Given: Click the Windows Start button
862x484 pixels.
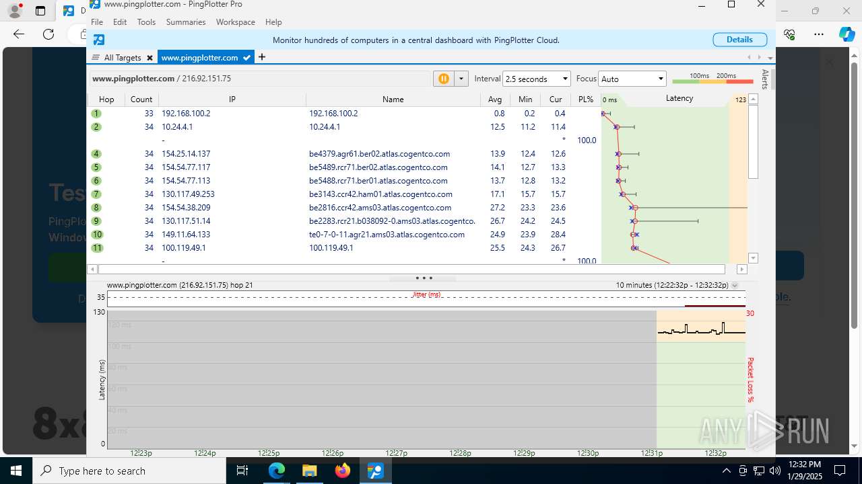Looking at the screenshot, I should tap(16, 471).
